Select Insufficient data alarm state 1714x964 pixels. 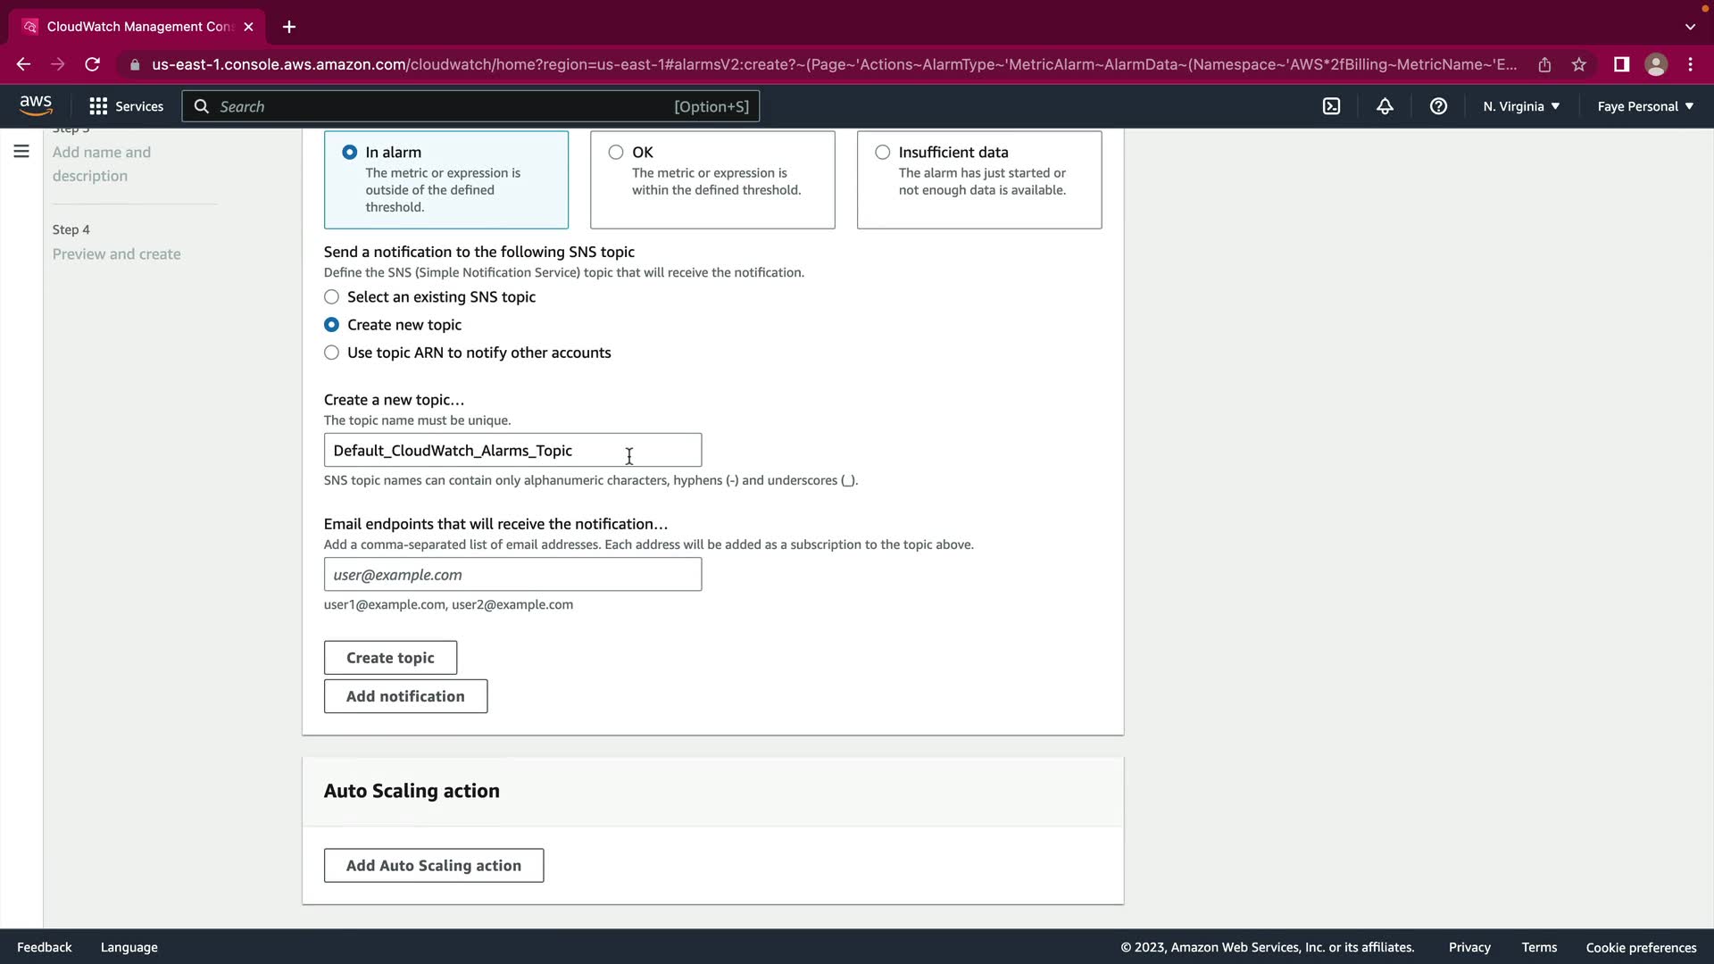point(883,153)
